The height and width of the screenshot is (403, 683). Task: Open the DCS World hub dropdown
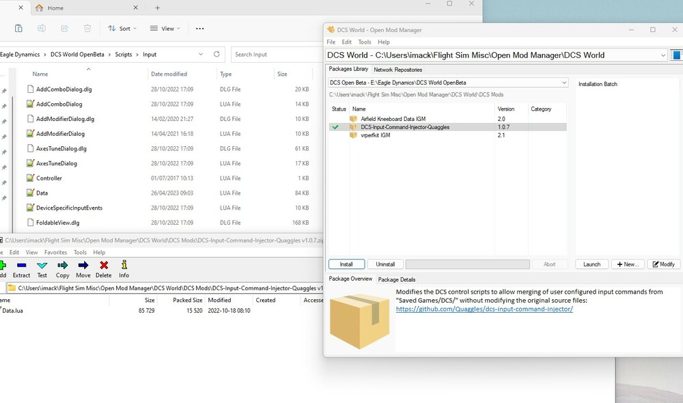663,55
